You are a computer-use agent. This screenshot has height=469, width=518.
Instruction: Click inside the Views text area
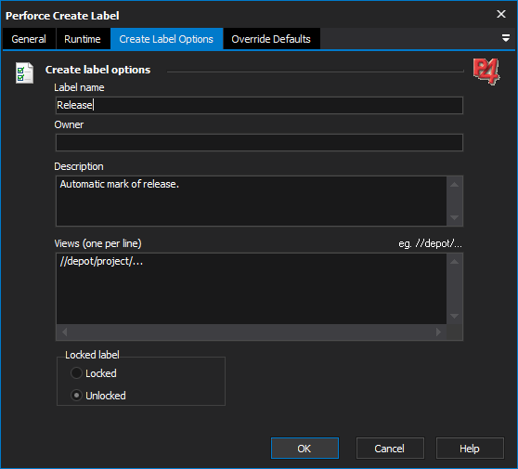[252, 289]
